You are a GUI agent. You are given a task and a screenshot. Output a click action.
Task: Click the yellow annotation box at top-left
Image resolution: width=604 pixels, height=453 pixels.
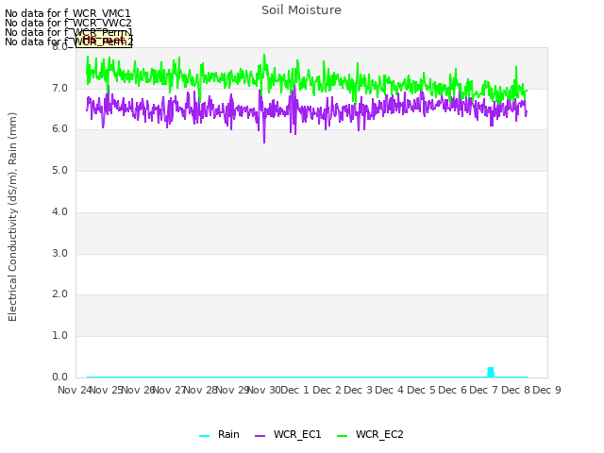(104, 40)
